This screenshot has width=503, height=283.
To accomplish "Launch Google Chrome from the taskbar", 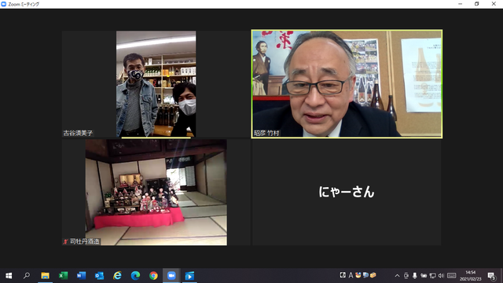I will pos(153,276).
